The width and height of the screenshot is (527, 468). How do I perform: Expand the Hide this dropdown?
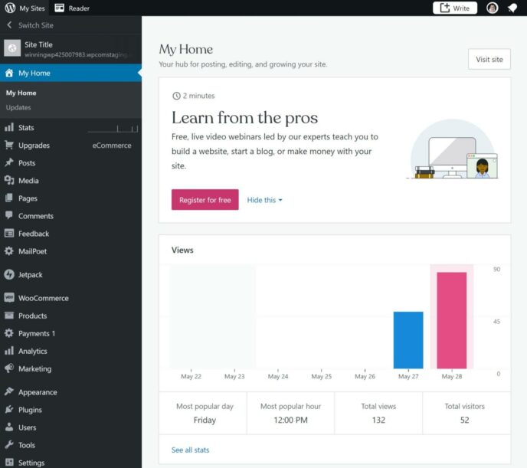[x=264, y=200]
